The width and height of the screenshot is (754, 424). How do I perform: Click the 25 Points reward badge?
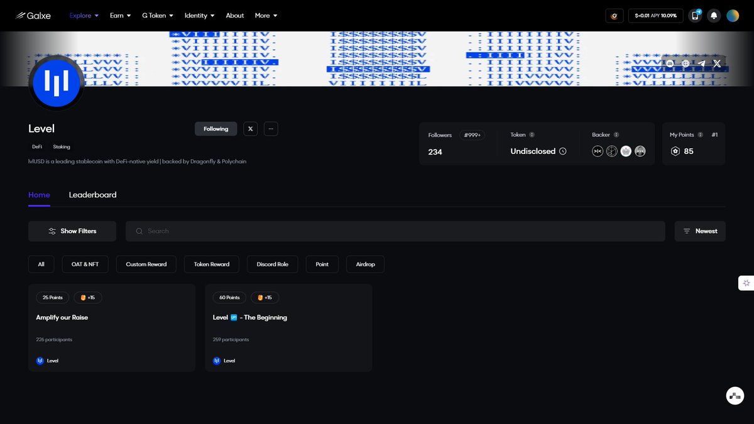tap(53, 298)
